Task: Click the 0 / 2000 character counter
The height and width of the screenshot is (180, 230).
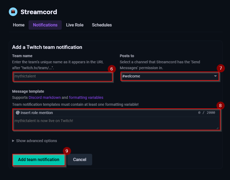Action: 207,112
